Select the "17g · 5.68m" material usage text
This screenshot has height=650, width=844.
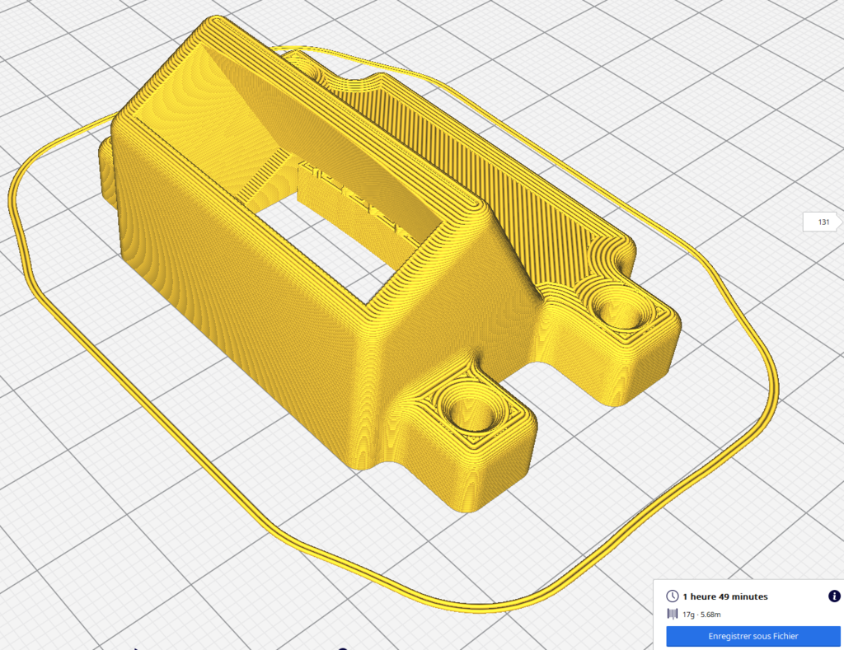coord(701,615)
